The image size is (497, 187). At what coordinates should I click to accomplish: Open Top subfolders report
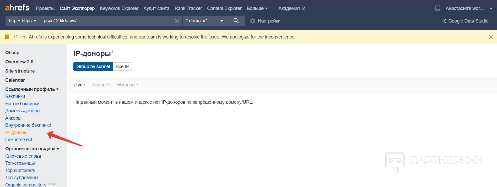pyautogui.click(x=20, y=170)
